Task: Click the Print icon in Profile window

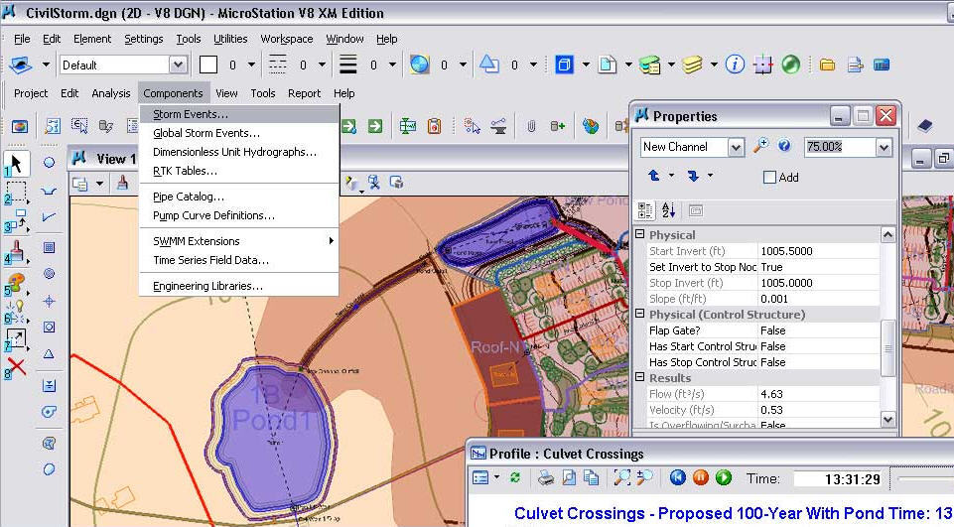Action: (546, 477)
